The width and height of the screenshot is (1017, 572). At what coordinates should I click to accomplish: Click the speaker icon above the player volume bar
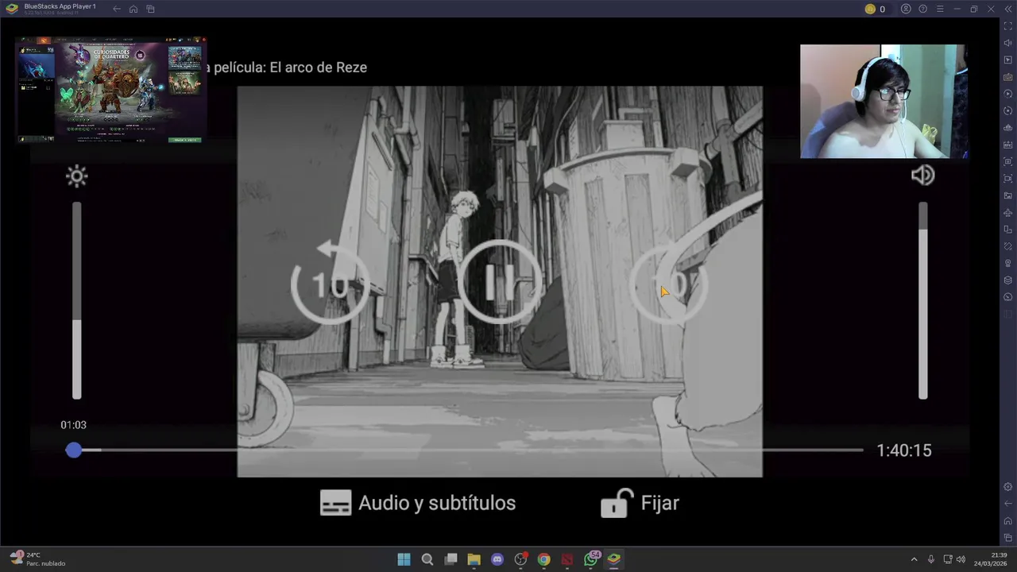[x=922, y=175]
